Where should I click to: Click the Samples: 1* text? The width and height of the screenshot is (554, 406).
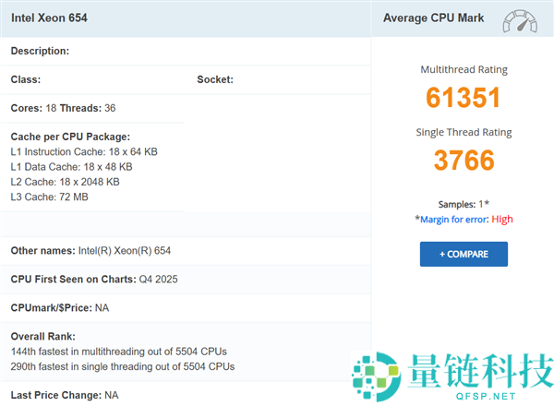point(464,204)
